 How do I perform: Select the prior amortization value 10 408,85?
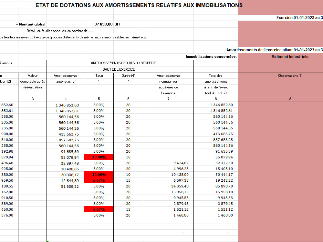tap(70, 169)
